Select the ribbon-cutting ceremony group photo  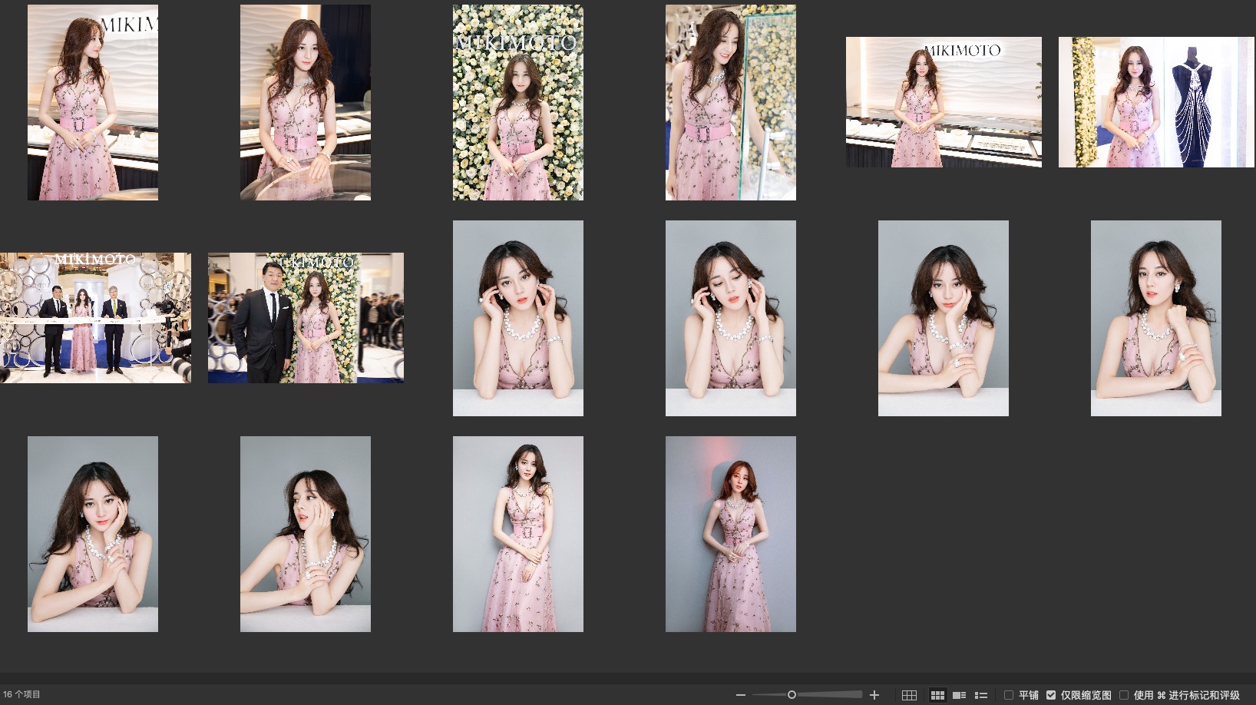coord(95,317)
